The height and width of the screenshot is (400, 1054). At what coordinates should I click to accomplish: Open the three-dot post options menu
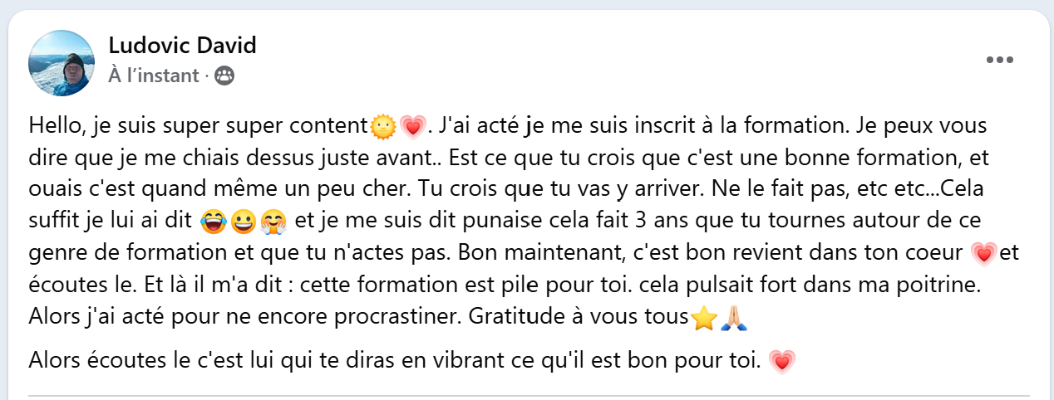pyautogui.click(x=1000, y=60)
